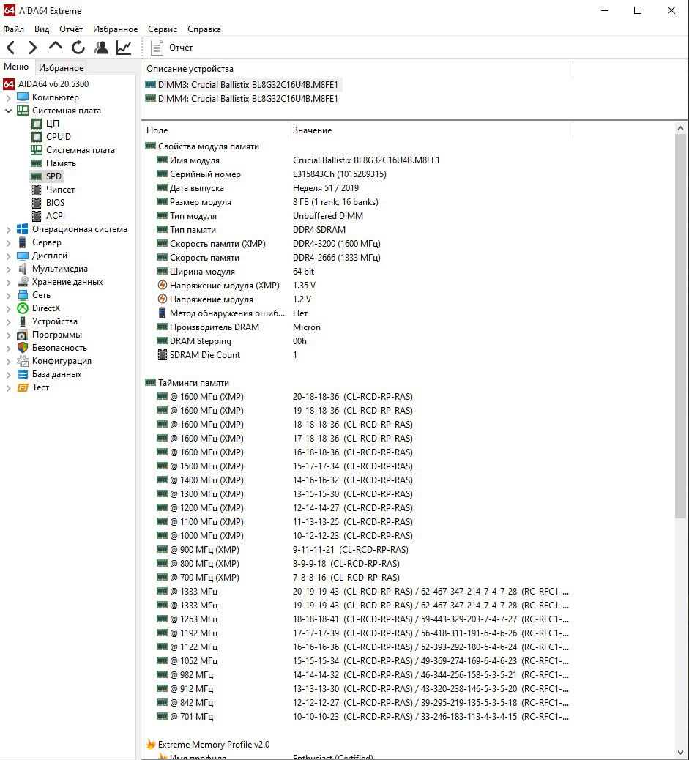
Task: Click the Значение column header
Action: click(430, 130)
